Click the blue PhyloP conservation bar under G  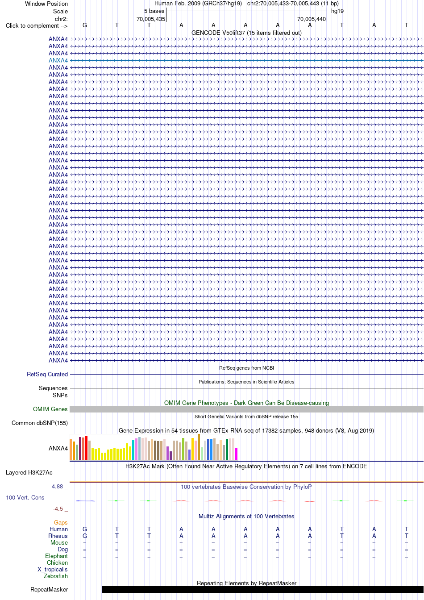[85, 501]
